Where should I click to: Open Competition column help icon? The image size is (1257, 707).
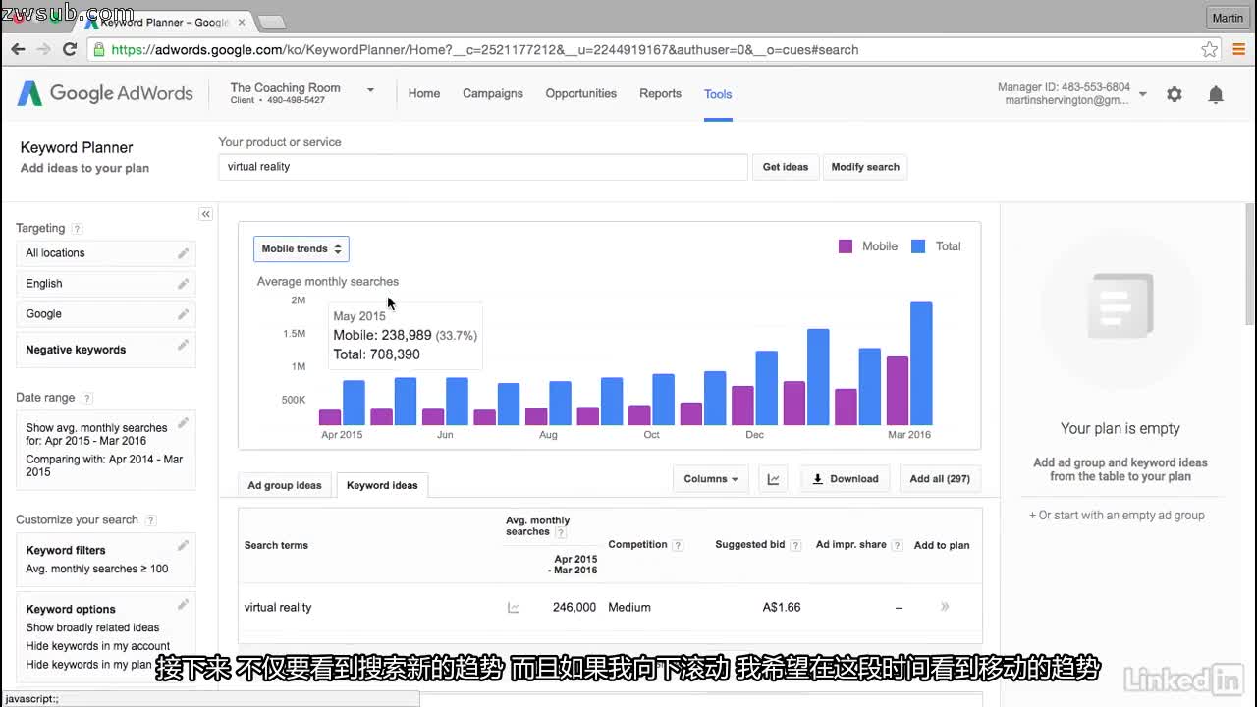678,545
